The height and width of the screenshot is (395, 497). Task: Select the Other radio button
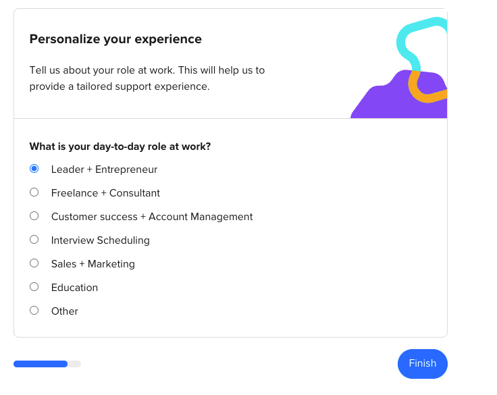[x=34, y=311]
